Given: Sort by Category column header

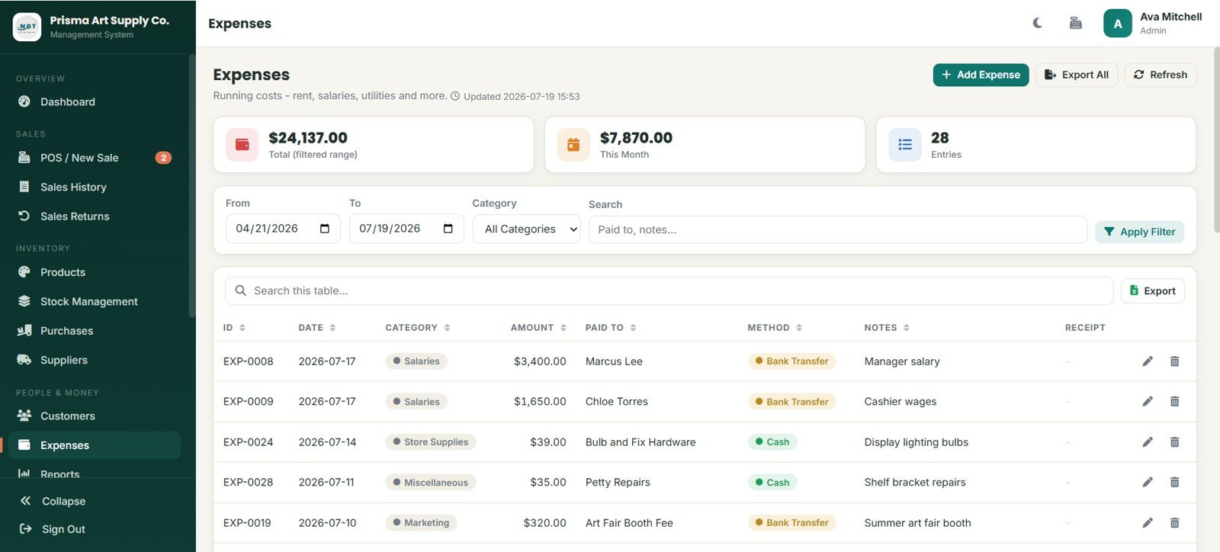Looking at the screenshot, I should [x=418, y=328].
